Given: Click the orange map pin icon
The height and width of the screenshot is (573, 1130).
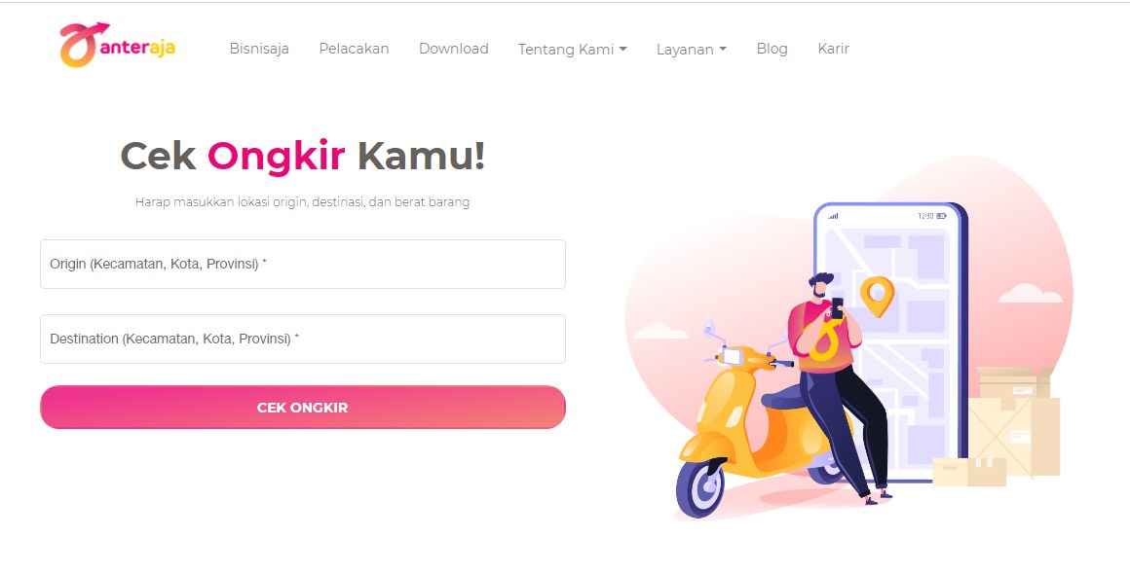Looking at the screenshot, I should 877,296.
